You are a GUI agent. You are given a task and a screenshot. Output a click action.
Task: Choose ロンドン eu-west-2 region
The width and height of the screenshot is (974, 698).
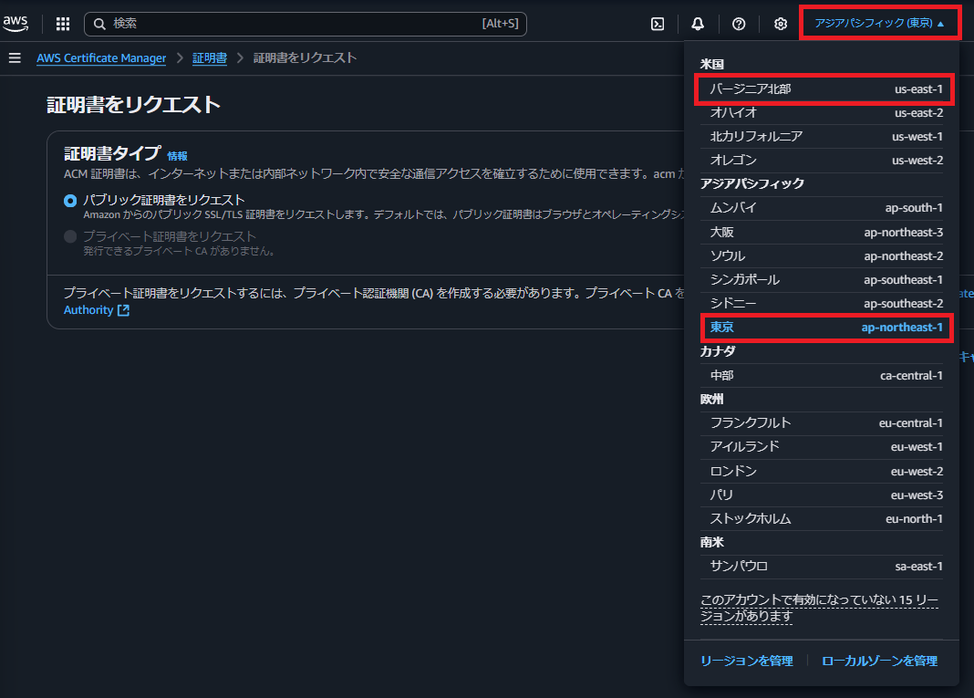point(822,471)
